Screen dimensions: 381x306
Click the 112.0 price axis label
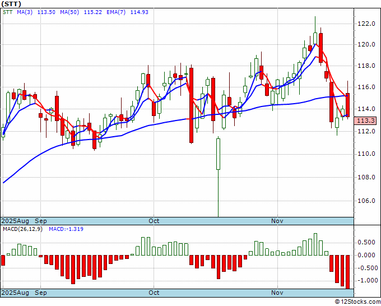(366, 131)
